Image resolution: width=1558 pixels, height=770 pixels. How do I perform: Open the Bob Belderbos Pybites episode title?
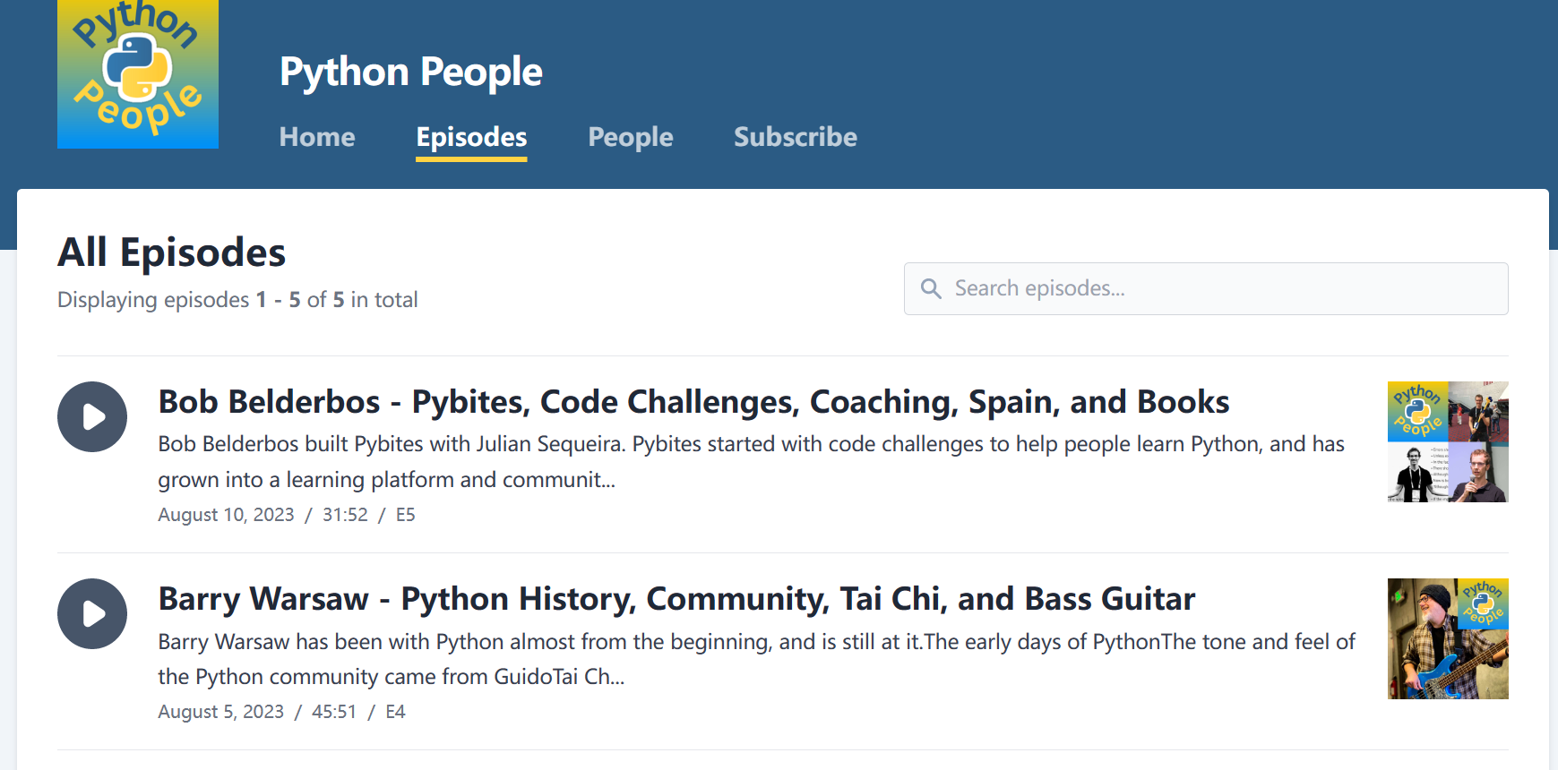pyautogui.click(x=693, y=402)
